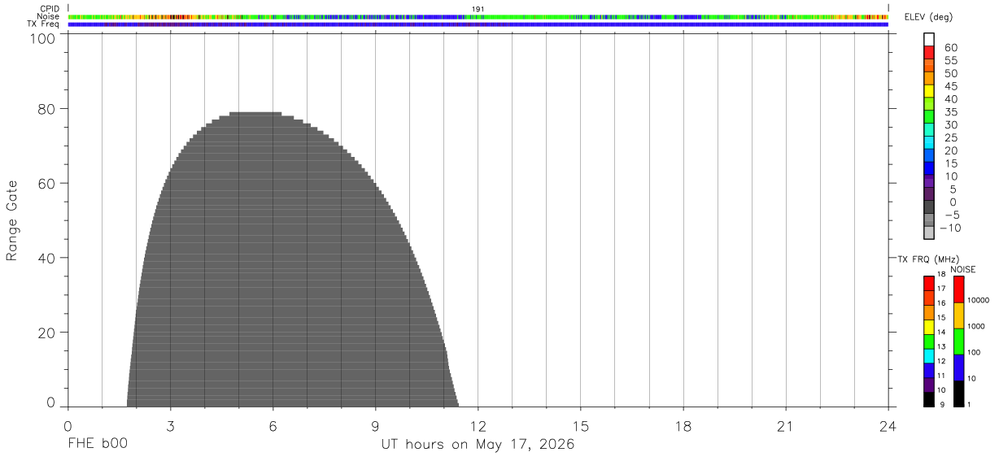Click the '80' tick on Range Gate axis
The height and width of the screenshot is (461, 999).
click(46, 108)
